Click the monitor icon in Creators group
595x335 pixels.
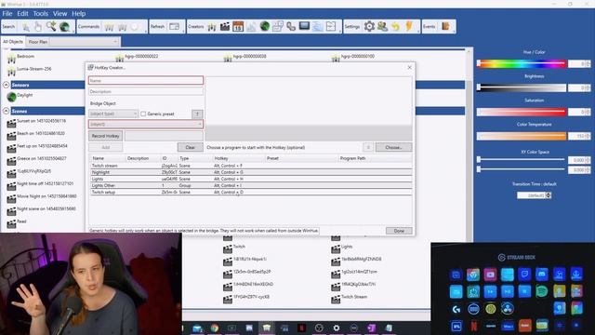coord(304,26)
